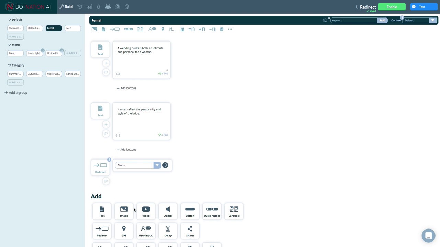The width and height of the screenshot is (440, 247).
Task: Collapse the Default group
Action: pos(10,20)
